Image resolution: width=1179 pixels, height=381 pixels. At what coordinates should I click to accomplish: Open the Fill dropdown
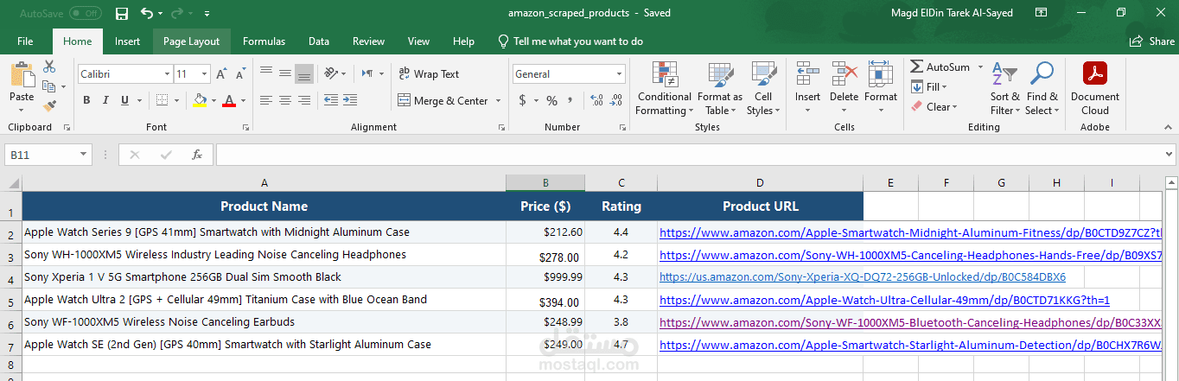click(x=929, y=87)
